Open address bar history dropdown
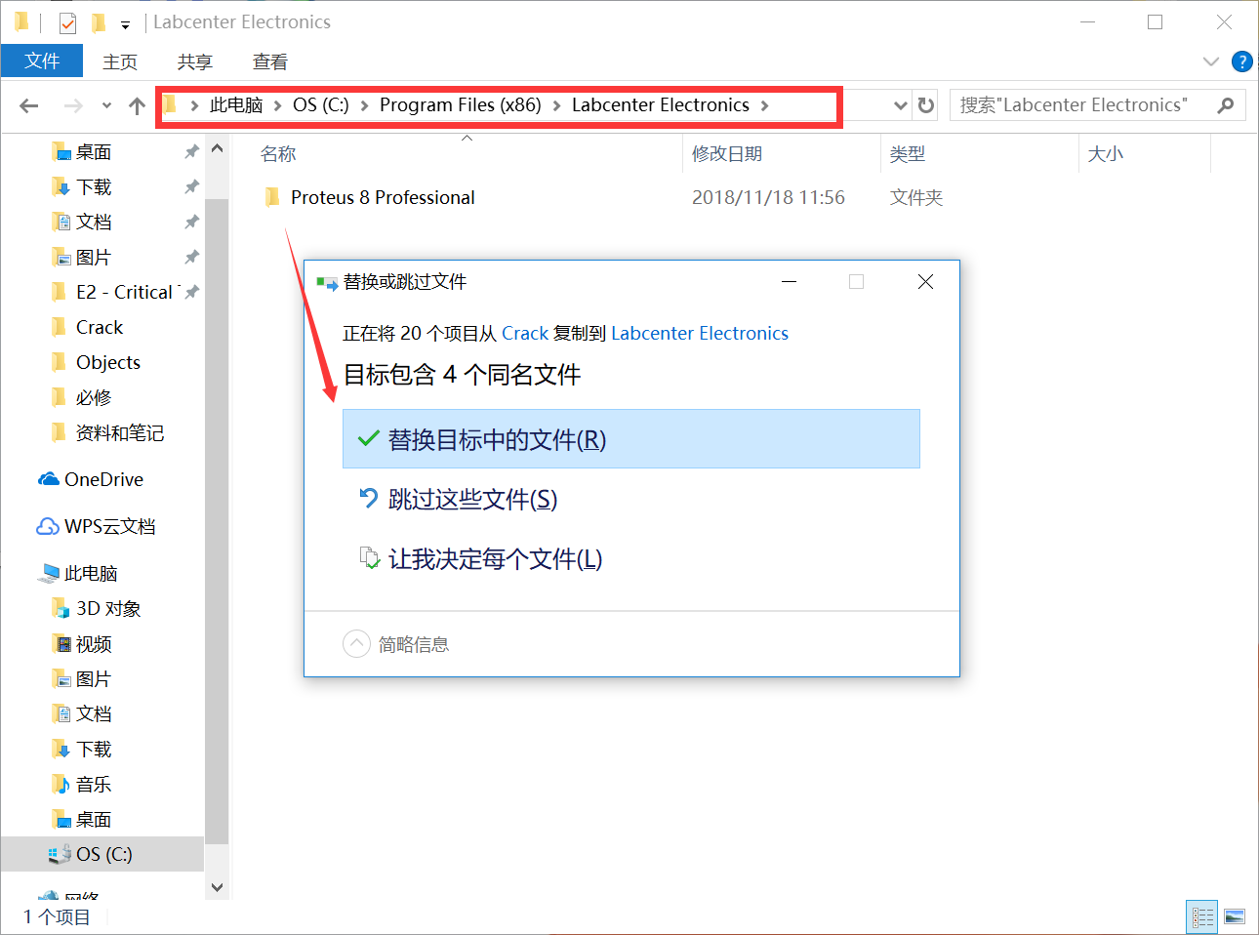The image size is (1259, 935). [x=901, y=104]
